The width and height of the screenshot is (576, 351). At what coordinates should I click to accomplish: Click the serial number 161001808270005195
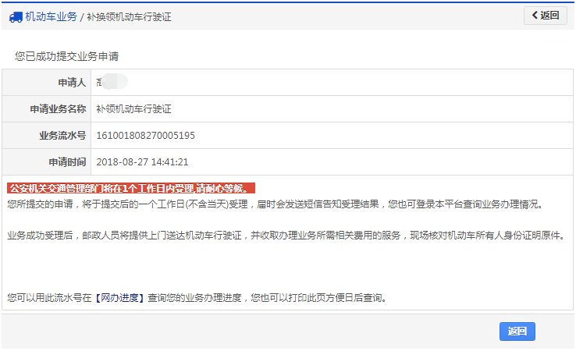[145, 136]
